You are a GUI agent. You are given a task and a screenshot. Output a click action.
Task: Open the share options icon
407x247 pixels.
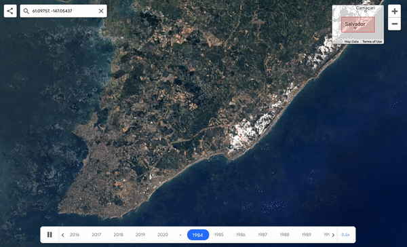(10, 11)
